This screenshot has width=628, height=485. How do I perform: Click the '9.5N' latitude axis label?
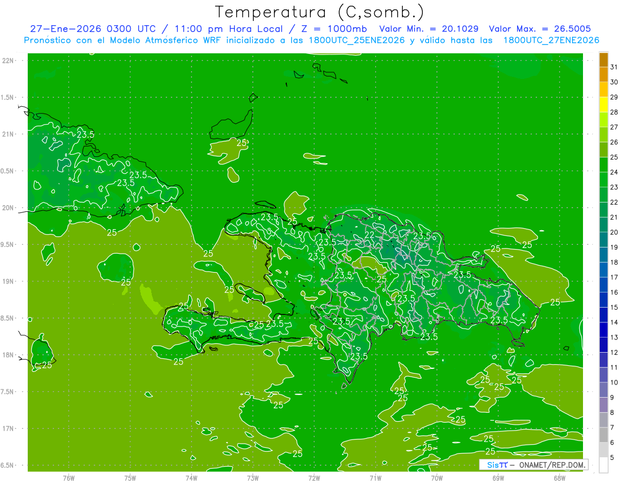point(8,245)
